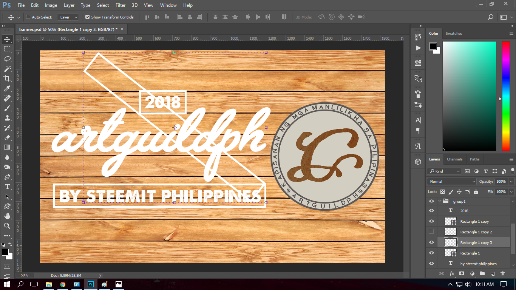
Task: Open the Kind filter dropdown
Action: coord(444,171)
